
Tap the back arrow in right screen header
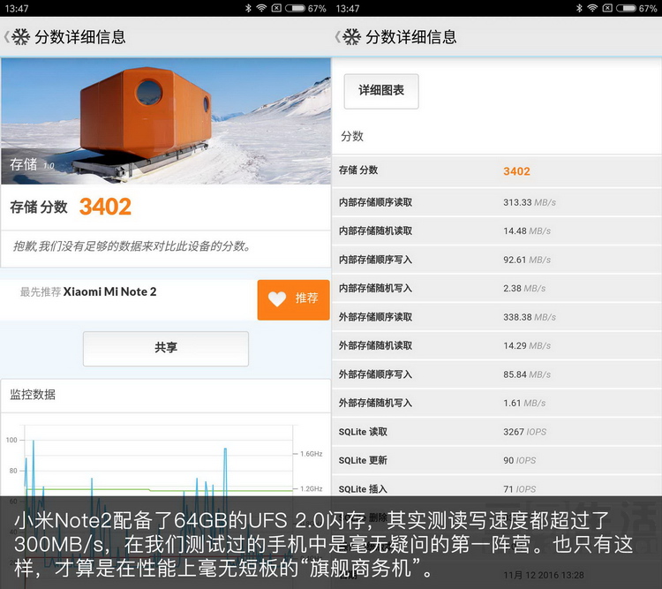click(x=337, y=37)
